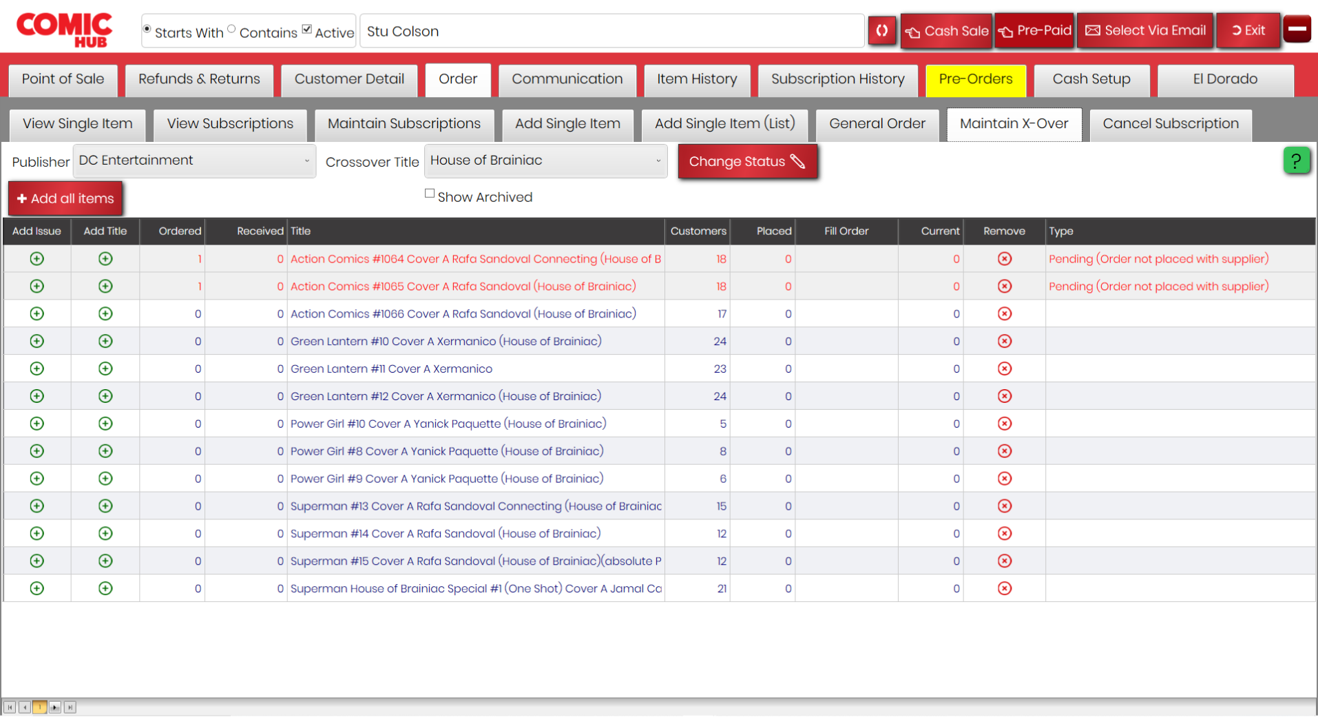Open Item History tab
Image resolution: width=1318 pixels, height=717 pixels.
[x=697, y=80]
